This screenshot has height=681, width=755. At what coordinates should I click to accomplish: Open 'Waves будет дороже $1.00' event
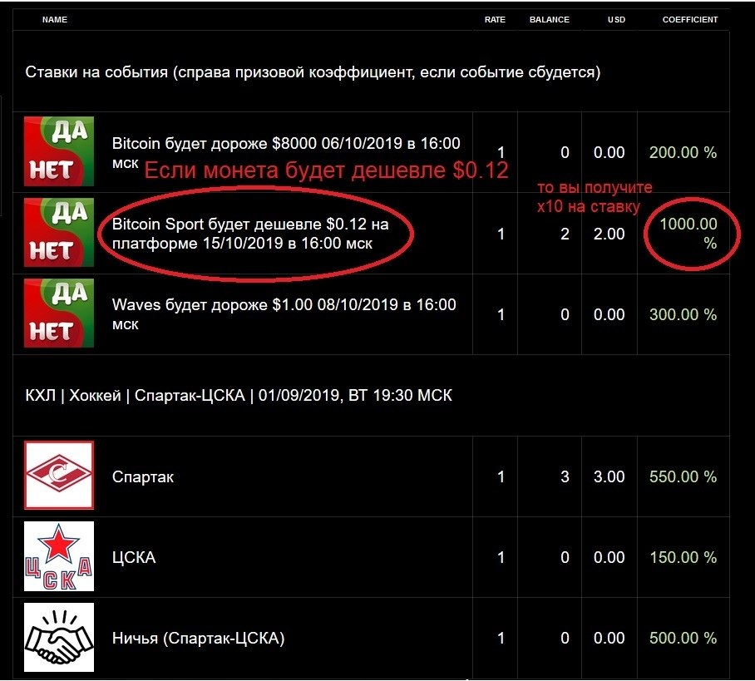coord(284,314)
